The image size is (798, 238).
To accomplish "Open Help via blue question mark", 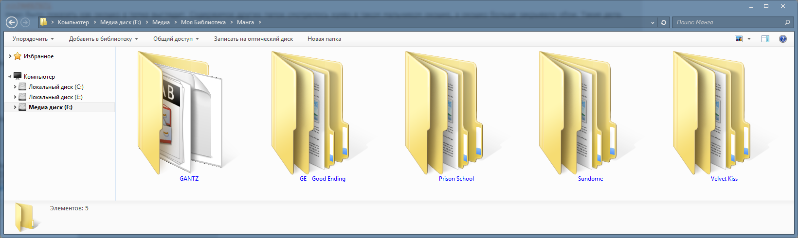I will coord(783,39).
